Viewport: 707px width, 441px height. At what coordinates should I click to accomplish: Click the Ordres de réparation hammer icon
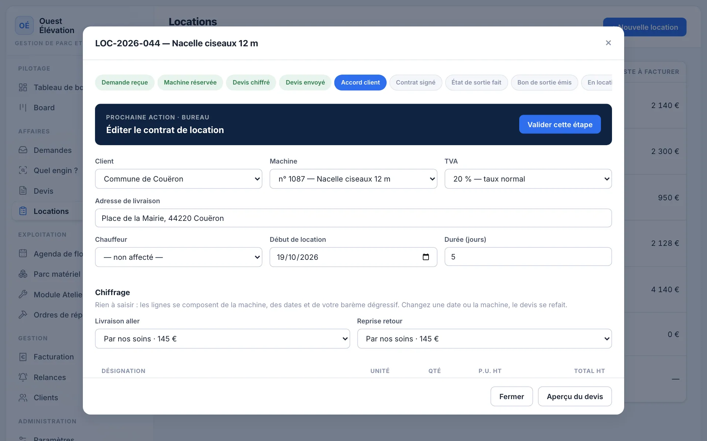coord(23,315)
